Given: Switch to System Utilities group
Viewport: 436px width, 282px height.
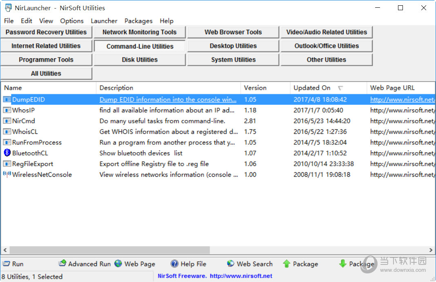Looking at the screenshot, I should click(x=233, y=60).
